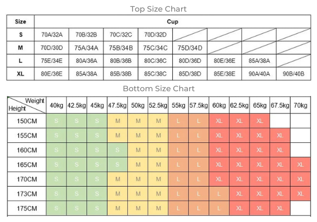Select the 70kg weight column header
This screenshot has height=222, width=317.
click(300, 105)
